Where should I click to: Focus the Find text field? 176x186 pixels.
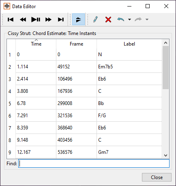94,163
